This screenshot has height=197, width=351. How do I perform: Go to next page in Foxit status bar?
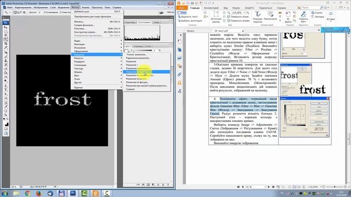[269, 187]
